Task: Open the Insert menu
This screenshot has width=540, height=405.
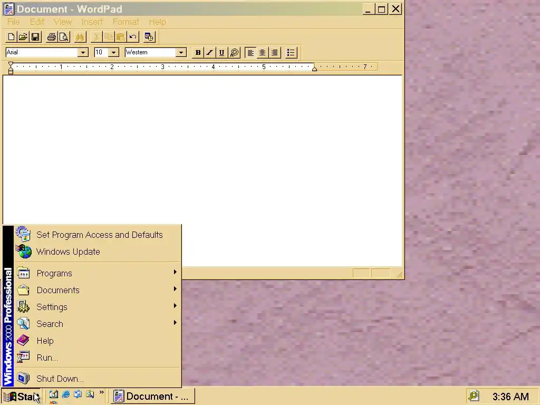Action: tap(92, 22)
